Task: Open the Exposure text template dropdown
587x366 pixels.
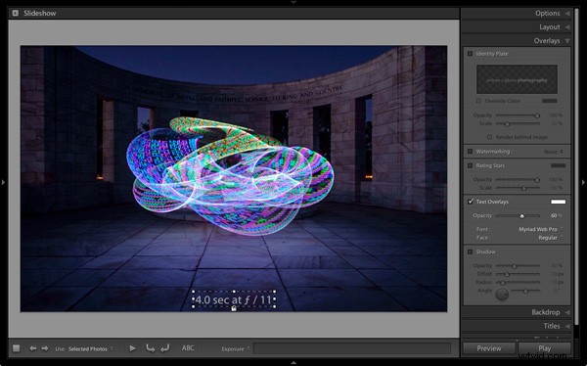Action: [x=235, y=348]
